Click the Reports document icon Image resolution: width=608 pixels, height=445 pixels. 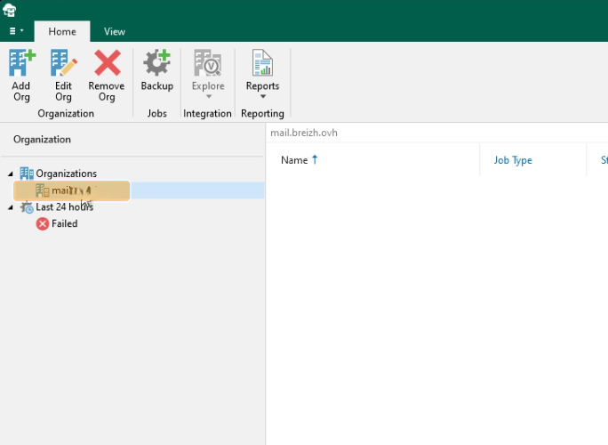262,62
